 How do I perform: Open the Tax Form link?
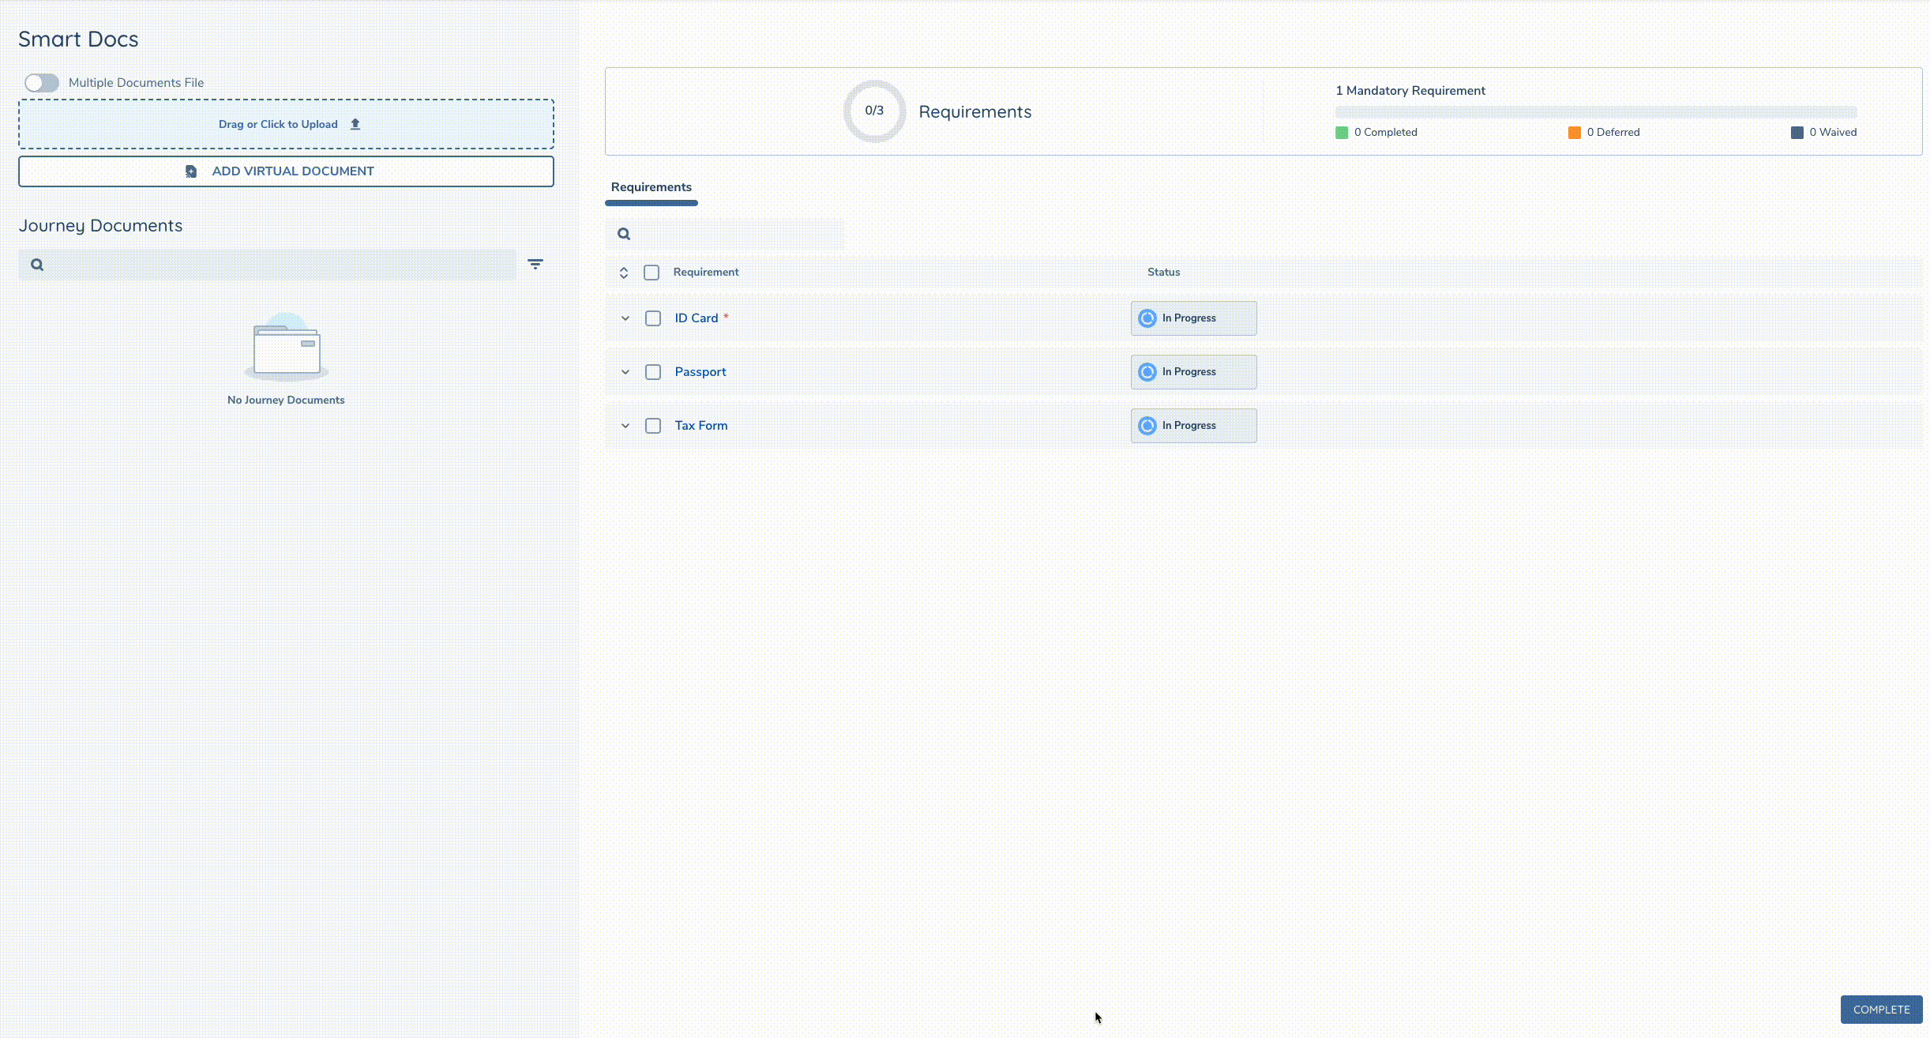[x=701, y=426]
